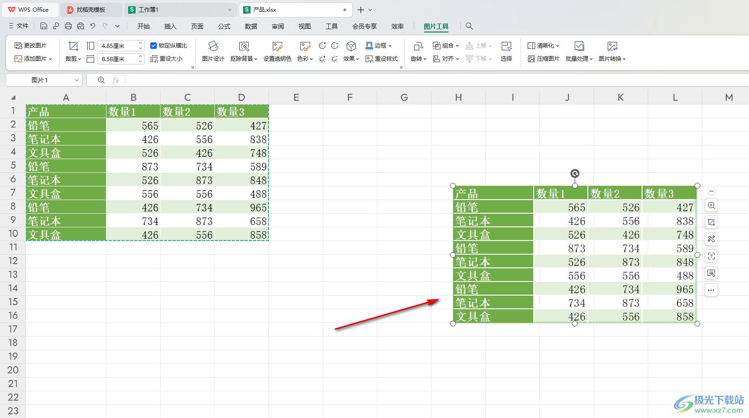Click the decrease contrast icon
Screen dimensions: 749x418
334,46
